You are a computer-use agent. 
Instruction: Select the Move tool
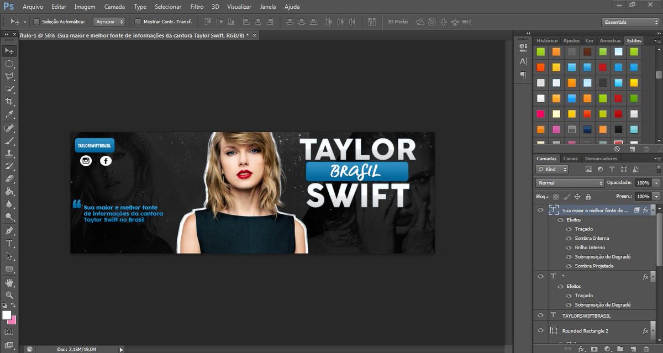pos(9,51)
